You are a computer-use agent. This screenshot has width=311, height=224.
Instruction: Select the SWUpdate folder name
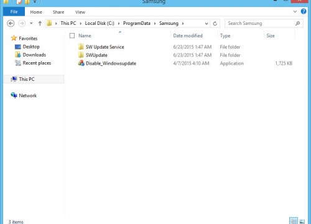[96, 55]
